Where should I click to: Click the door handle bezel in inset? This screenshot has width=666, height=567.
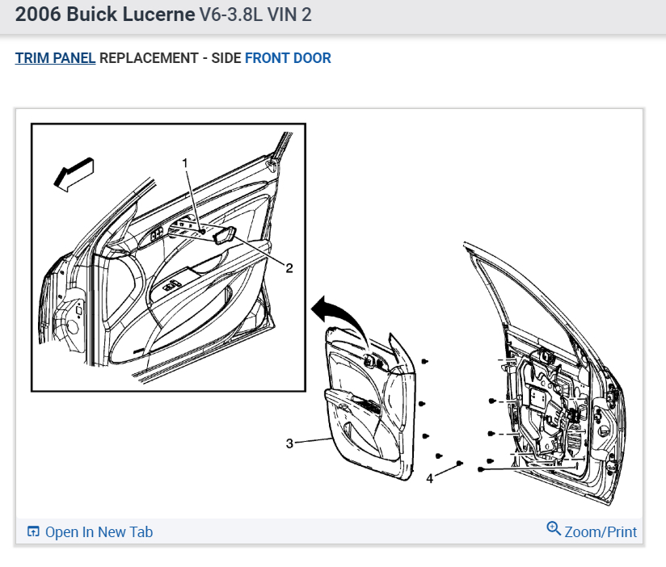point(226,235)
